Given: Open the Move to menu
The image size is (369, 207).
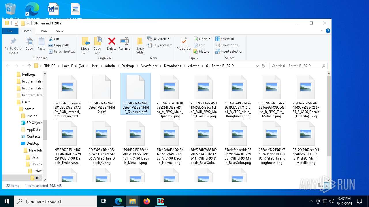Looking at the screenshot, I should (x=85, y=45).
